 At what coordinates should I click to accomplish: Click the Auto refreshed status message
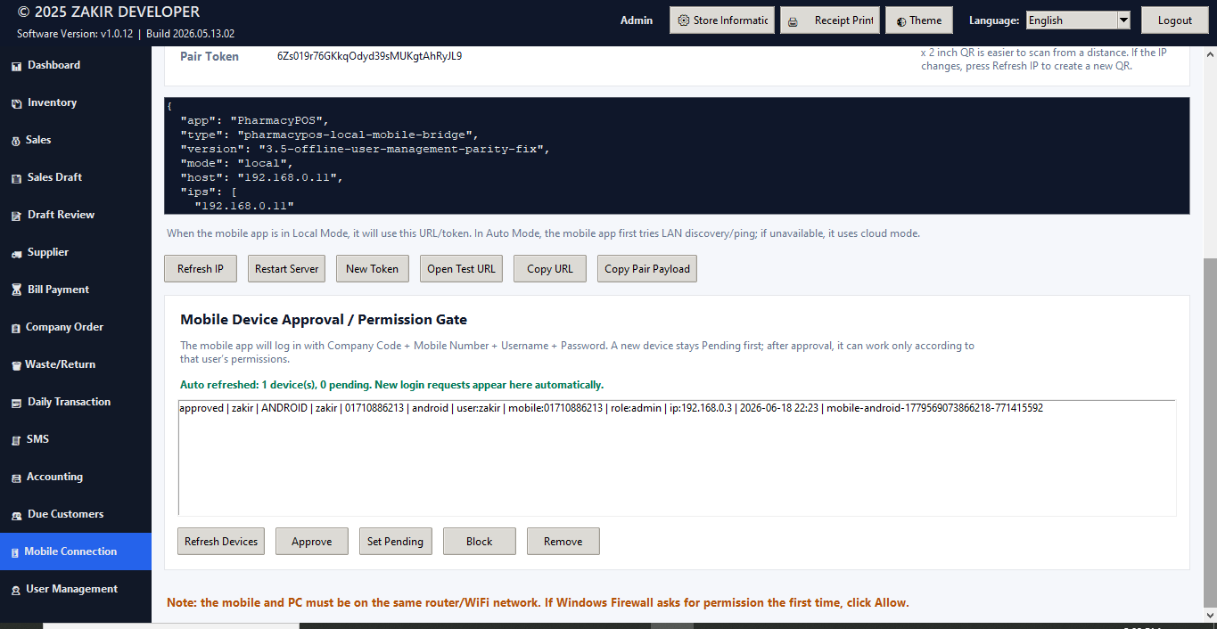coord(392,385)
